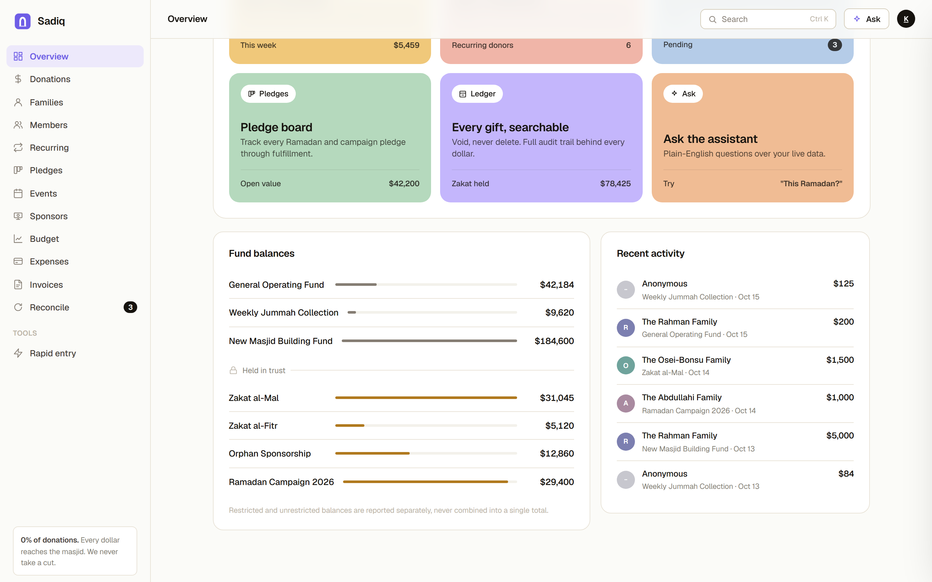This screenshot has height=582, width=932.
Task: Click the New Masjid Building Fund progress bar
Action: tap(429, 341)
